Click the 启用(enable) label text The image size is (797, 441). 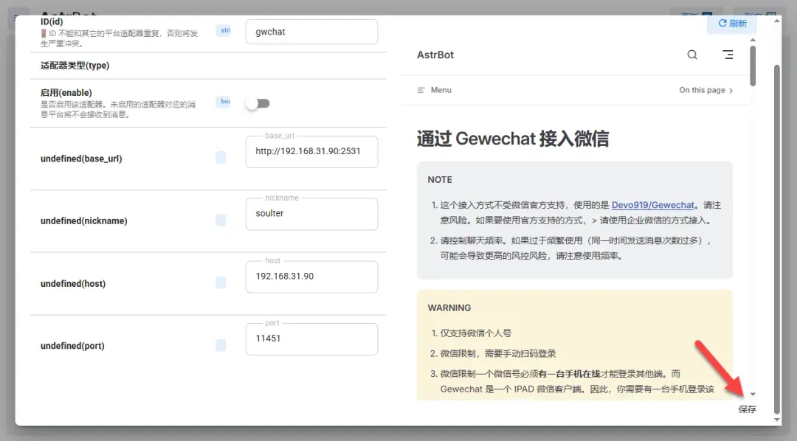[x=66, y=93]
